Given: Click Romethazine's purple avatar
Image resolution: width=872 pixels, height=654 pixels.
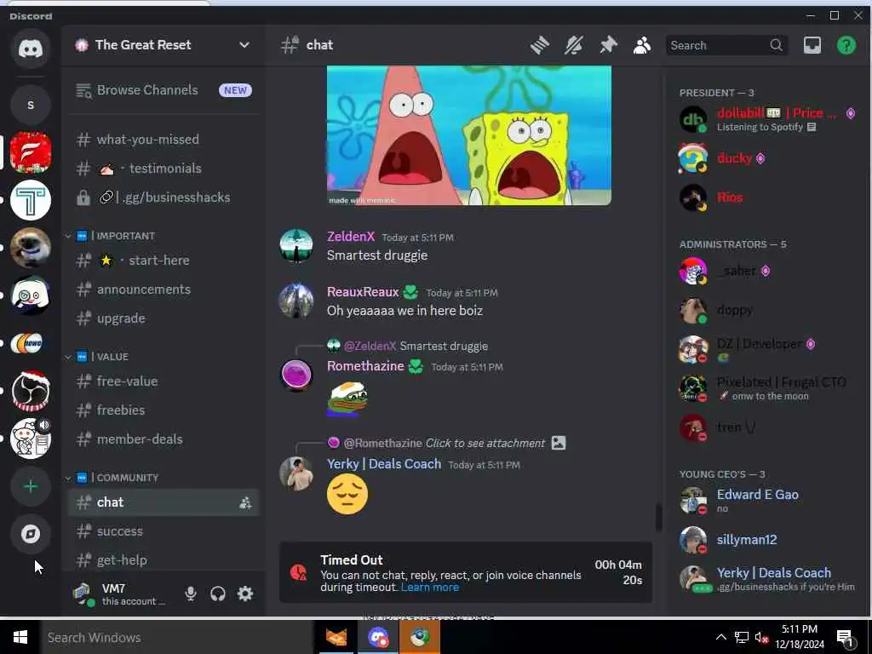Looking at the screenshot, I should [x=296, y=376].
